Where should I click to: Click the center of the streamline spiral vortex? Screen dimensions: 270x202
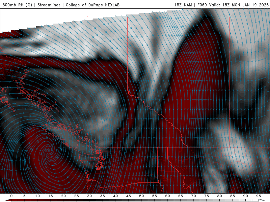[x=49, y=151]
